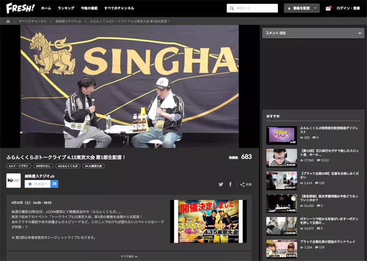Expand the コメント (50) panel

pos(313,33)
